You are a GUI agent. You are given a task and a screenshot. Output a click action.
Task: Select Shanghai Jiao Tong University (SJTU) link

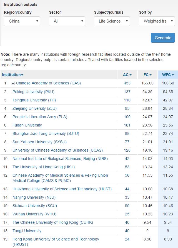coord(46,133)
